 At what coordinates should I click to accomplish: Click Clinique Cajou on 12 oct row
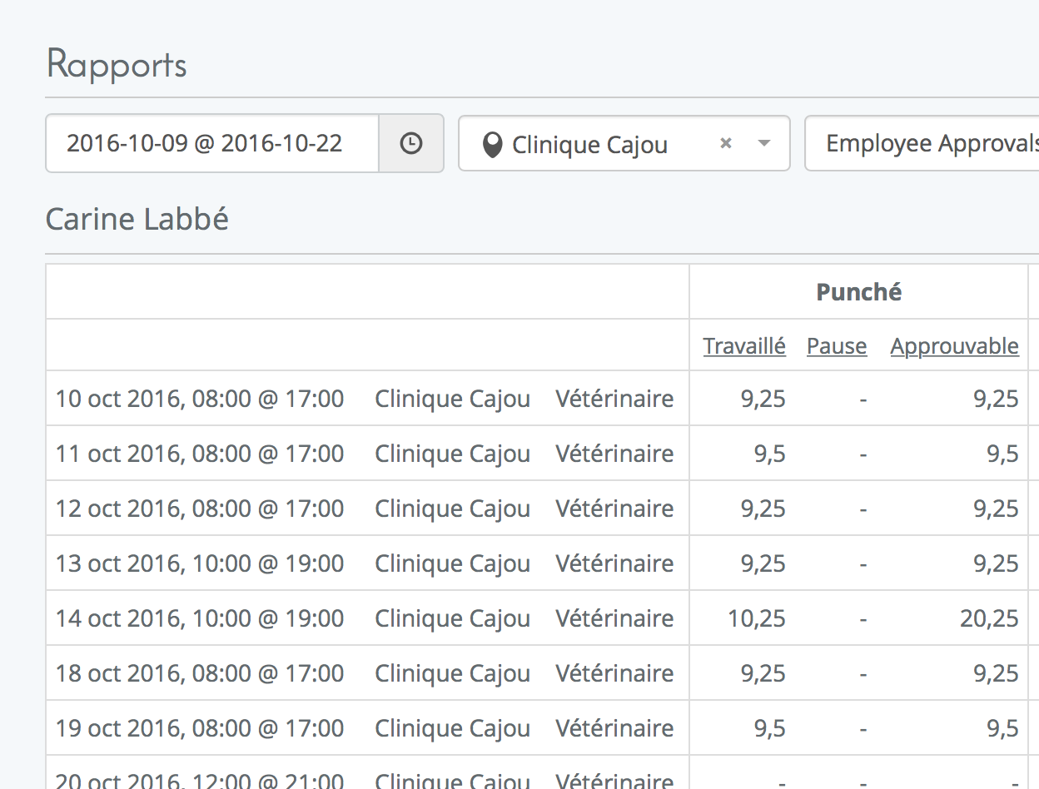pyautogui.click(x=452, y=509)
